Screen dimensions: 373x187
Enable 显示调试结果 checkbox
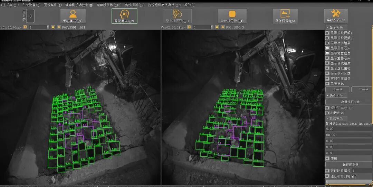click(327, 63)
